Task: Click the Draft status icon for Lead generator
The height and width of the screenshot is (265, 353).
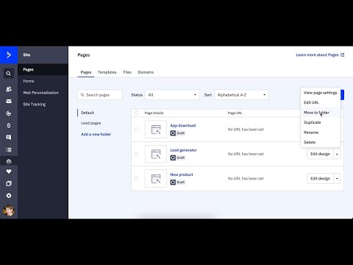Action: coord(173,158)
